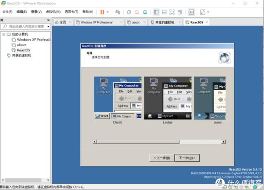This screenshot has width=264, height=190.
Task: Choose the Lunar theme thumbnail
Action: click(x=210, y=98)
